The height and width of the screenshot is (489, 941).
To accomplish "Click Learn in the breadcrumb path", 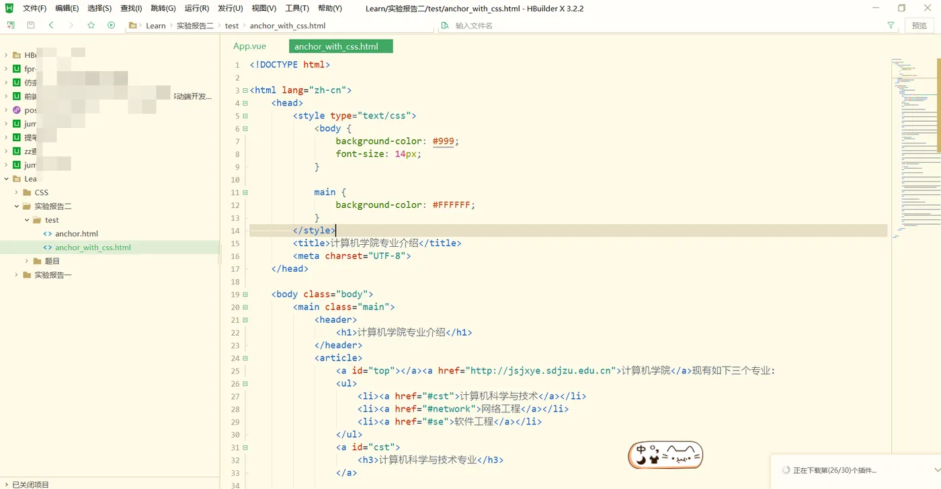I will coord(155,26).
